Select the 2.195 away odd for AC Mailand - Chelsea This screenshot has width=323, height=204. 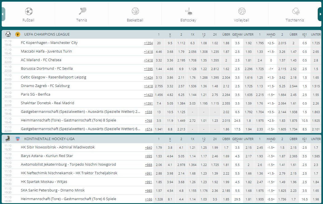[181, 60]
